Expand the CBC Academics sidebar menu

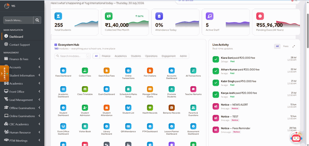[22, 124]
